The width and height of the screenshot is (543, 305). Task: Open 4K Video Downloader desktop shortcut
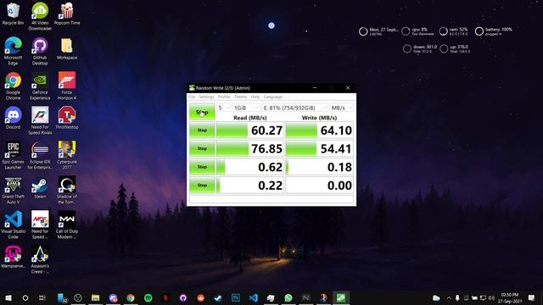click(x=40, y=16)
